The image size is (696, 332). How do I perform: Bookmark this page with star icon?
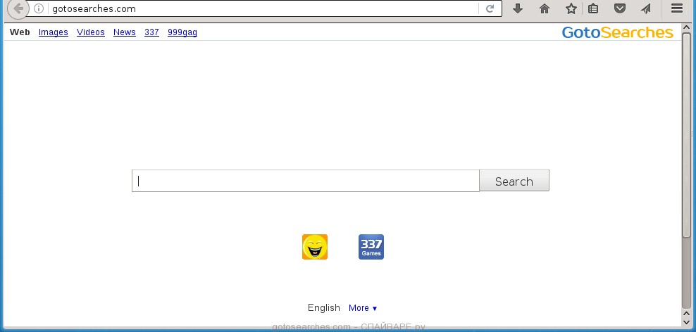click(x=571, y=9)
